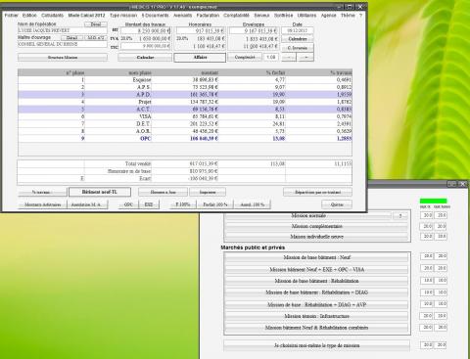470x359 pixels.
Task: Click the operation name input field
Action: [63, 30]
